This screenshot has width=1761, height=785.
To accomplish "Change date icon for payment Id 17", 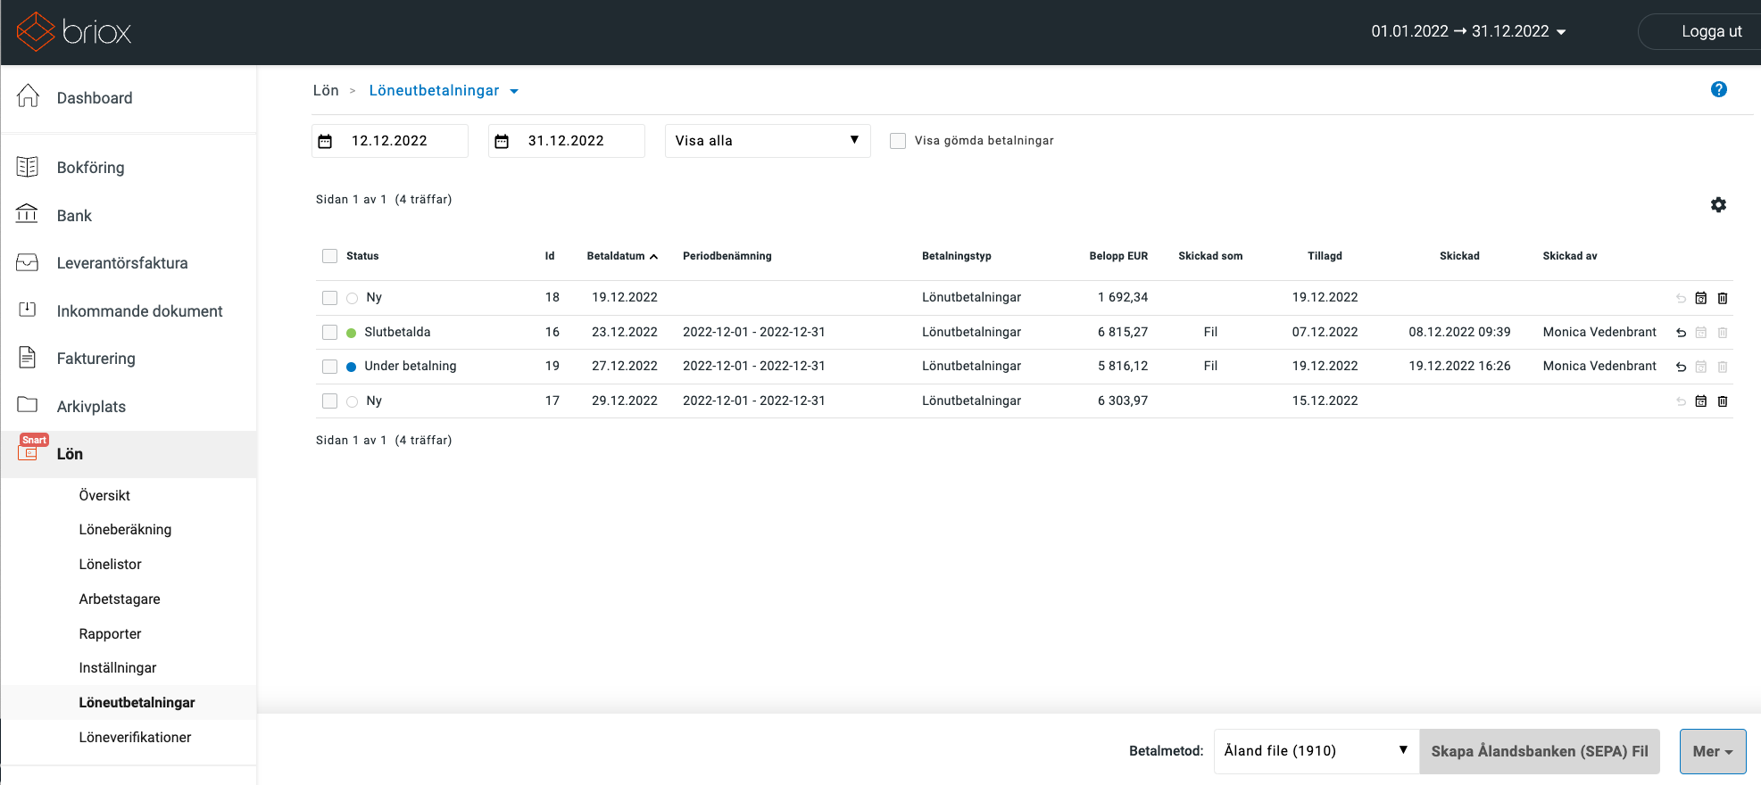I will [x=1700, y=401].
